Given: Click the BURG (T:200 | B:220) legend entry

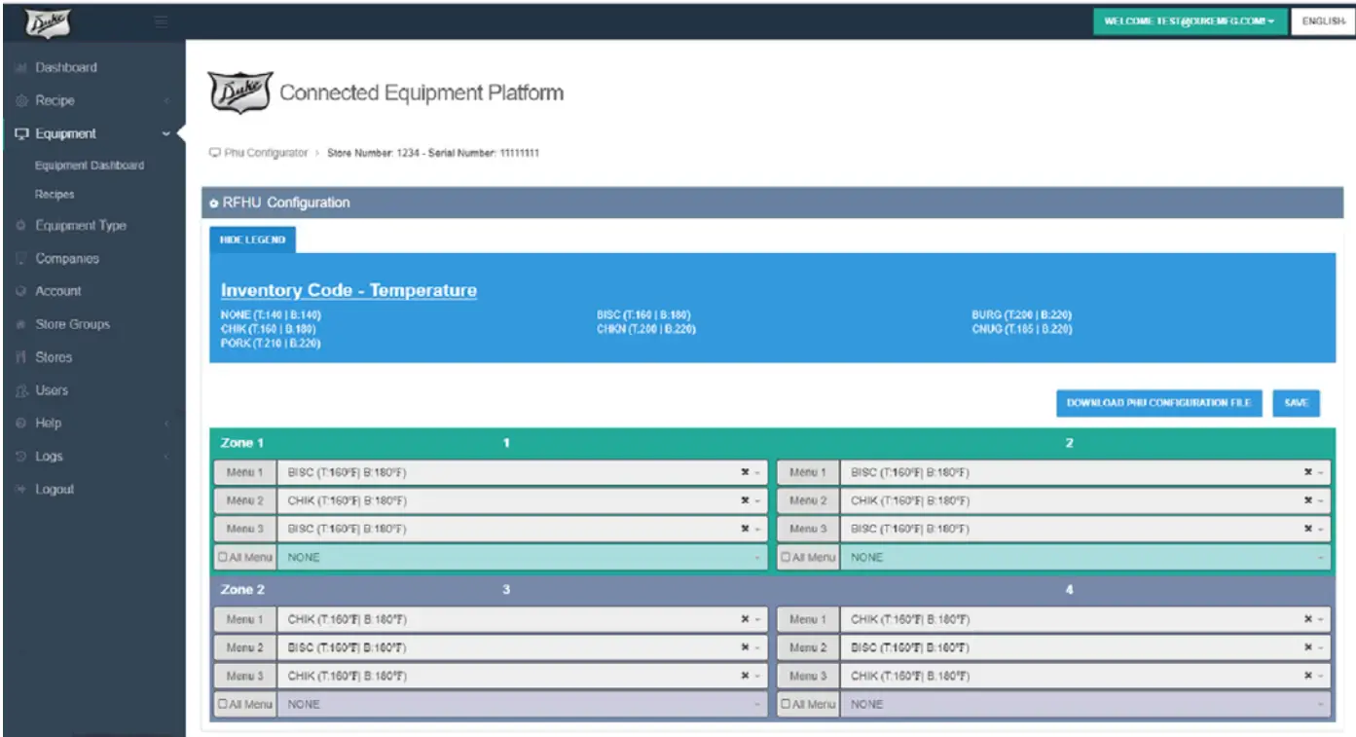Looking at the screenshot, I should tap(1021, 315).
